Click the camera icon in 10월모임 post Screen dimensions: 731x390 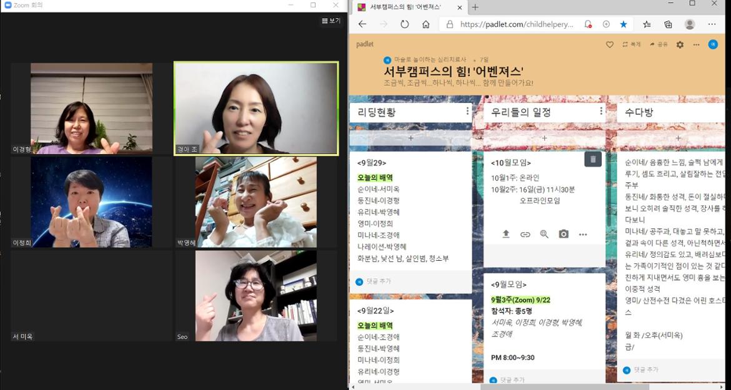pos(564,234)
